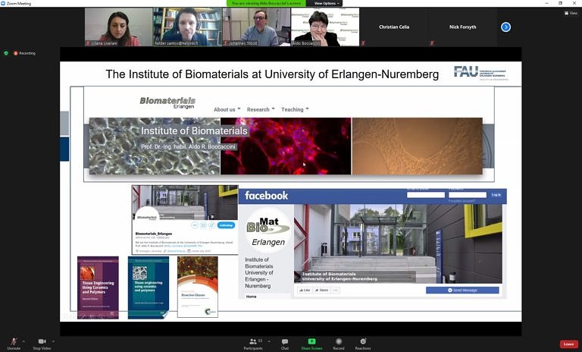The image size is (582, 352).
Task: Click Prof. Aldo R. Boccaccini name text
Action: [188, 147]
